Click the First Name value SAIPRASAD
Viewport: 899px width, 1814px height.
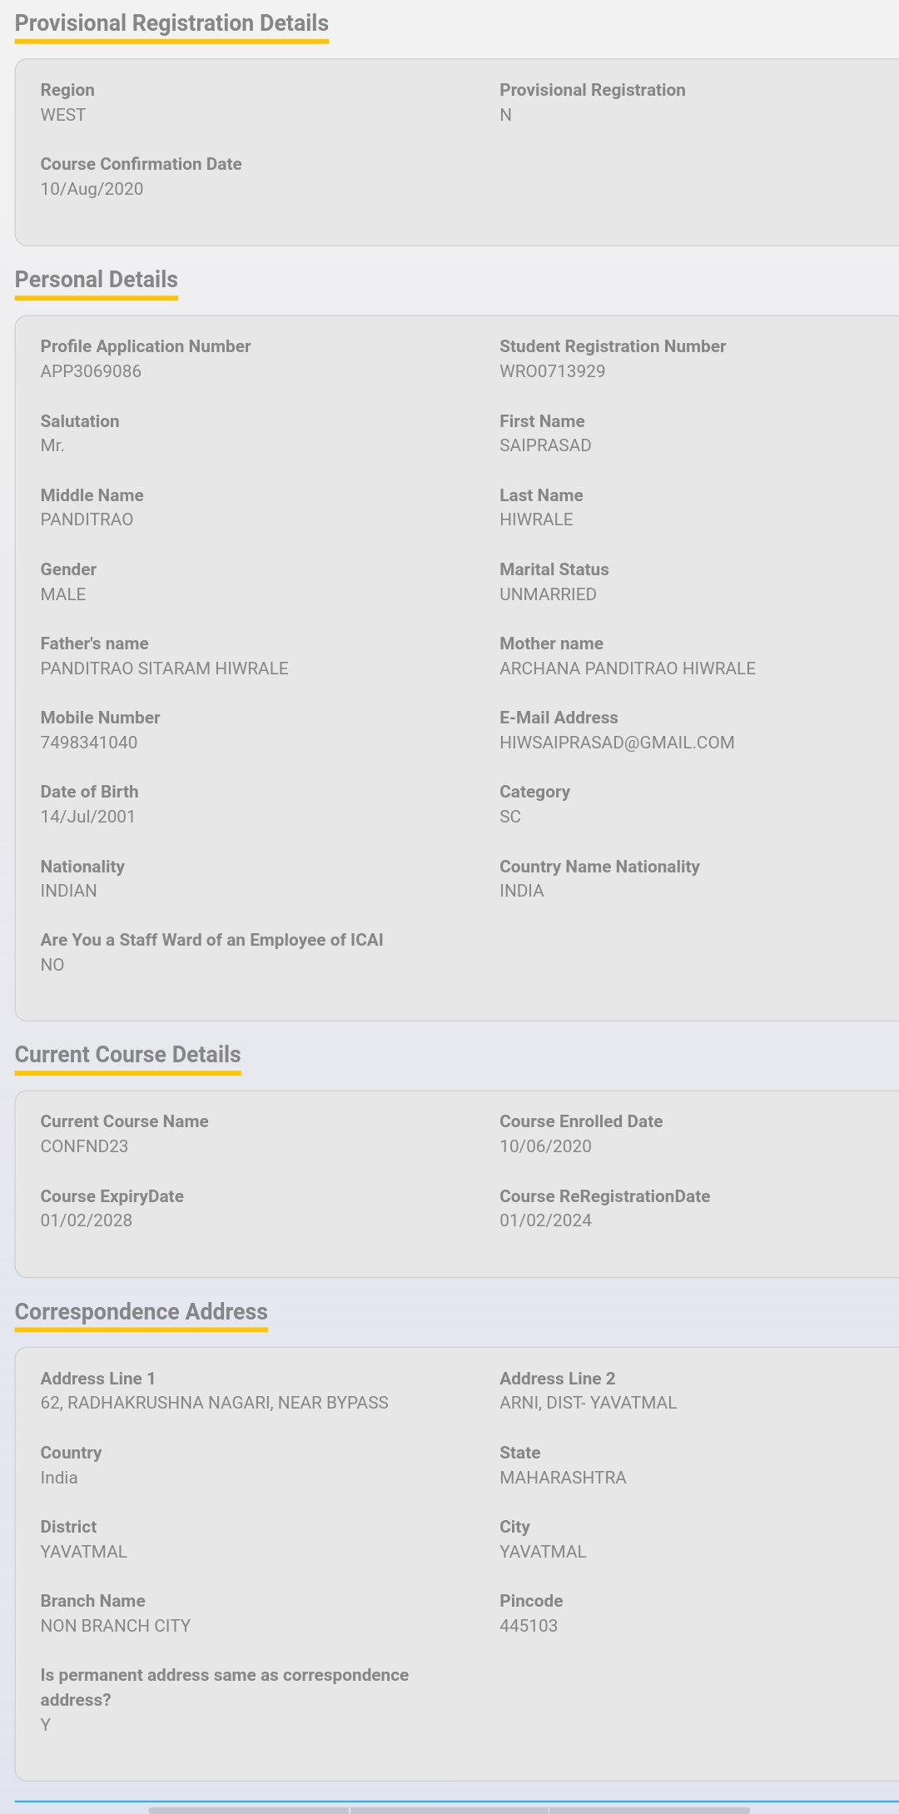point(545,445)
